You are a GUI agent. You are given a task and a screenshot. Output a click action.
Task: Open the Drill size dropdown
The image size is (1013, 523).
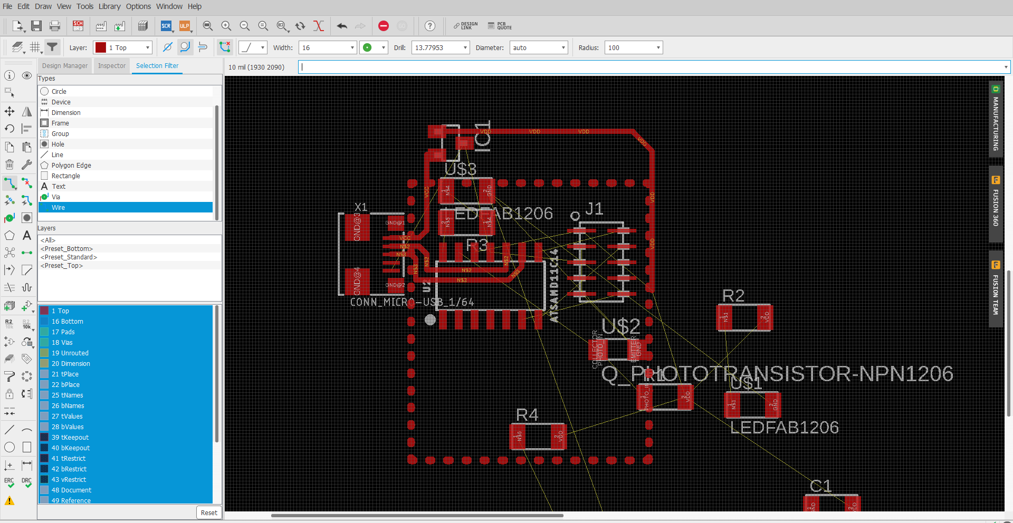[465, 47]
